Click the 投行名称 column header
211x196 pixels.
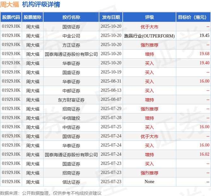[x=71, y=17]
